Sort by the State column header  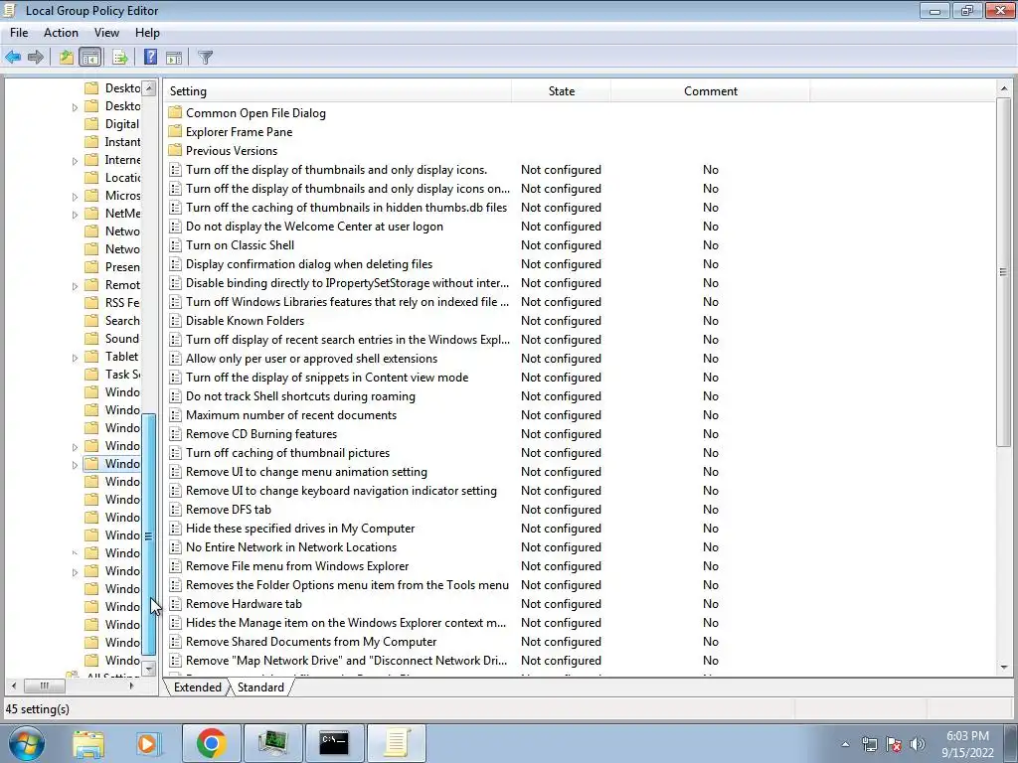point(561,90)
